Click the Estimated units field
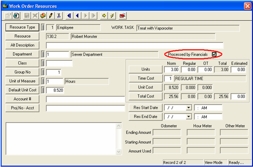This screenshot has width=253, height=167. (x=238, y=70)
